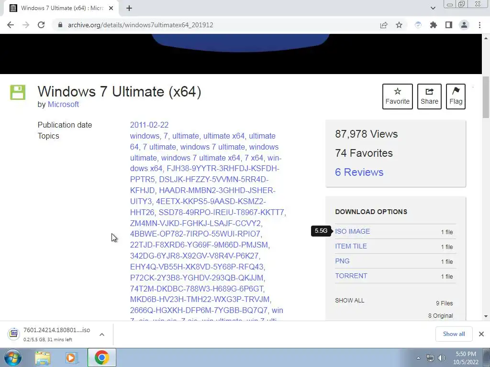Toggle the browser side panel
Screen dimensions: 490x367
point(449,25)
